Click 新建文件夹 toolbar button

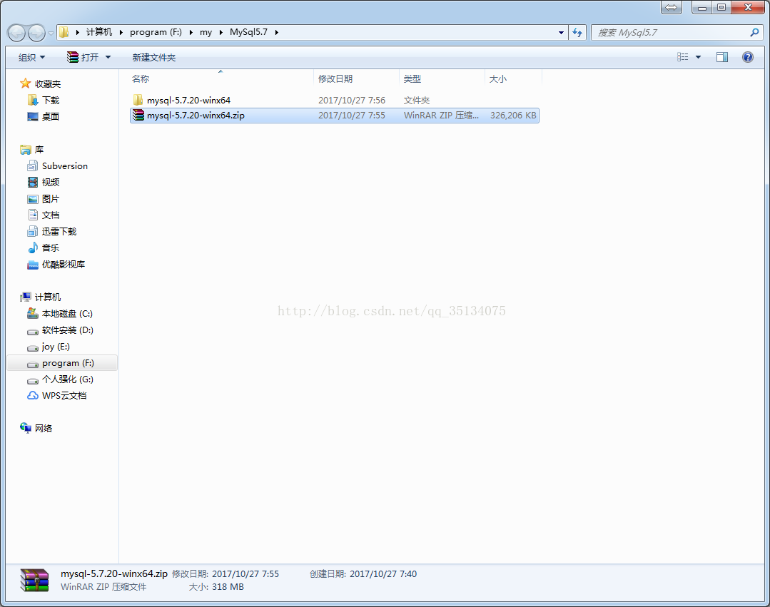[153, 57]
